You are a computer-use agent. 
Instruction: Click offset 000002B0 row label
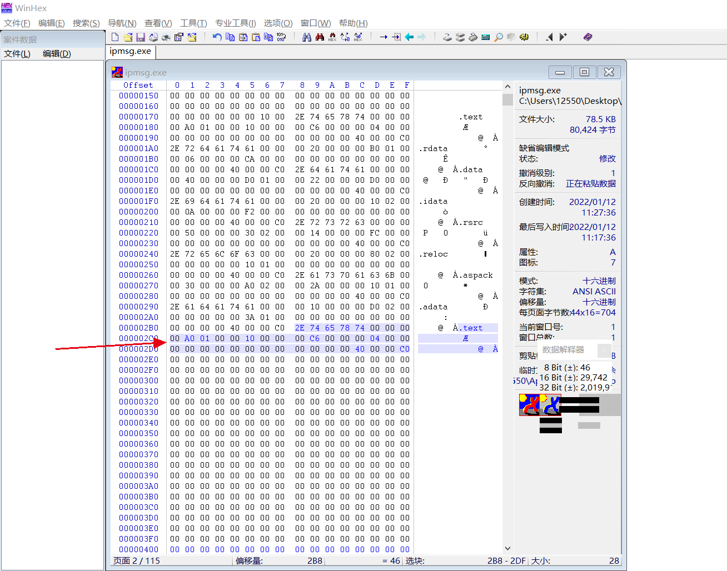(138, 328)
